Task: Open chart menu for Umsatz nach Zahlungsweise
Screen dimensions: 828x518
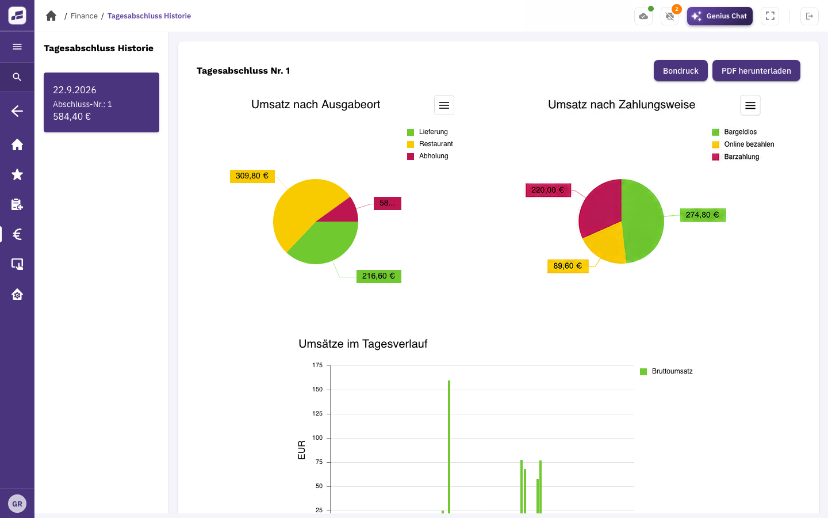Action: [750, 105]
